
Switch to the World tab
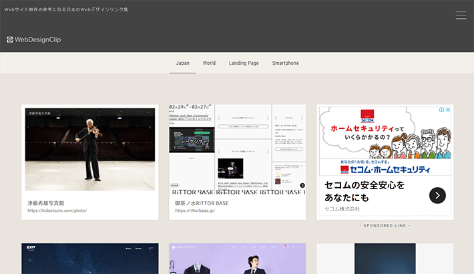click(x=209, y=63)
